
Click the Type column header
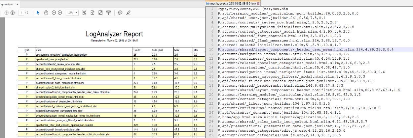27,50
